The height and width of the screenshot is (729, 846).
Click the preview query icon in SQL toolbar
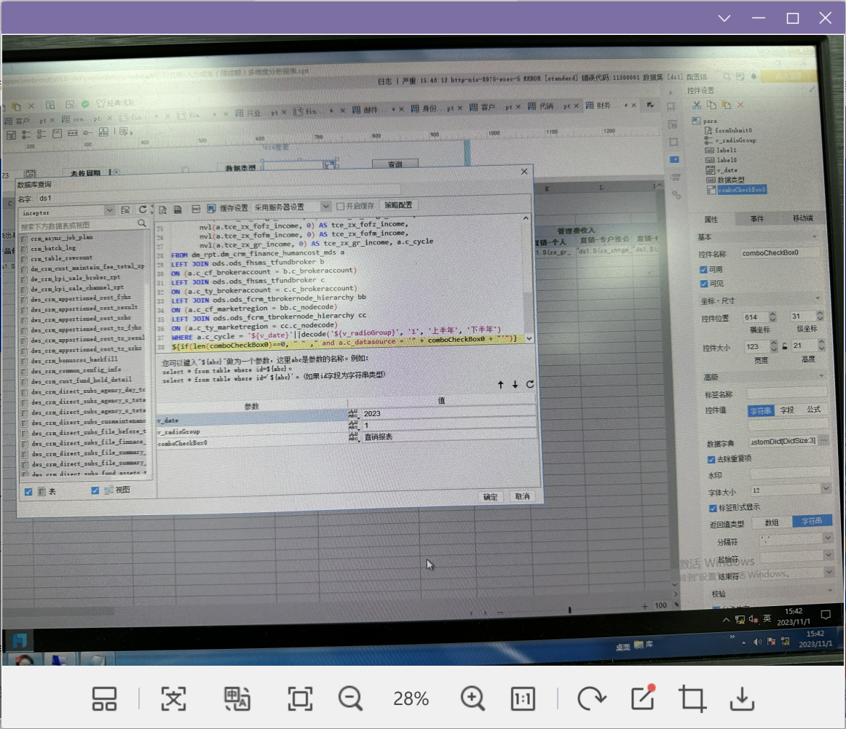point(163,210)
